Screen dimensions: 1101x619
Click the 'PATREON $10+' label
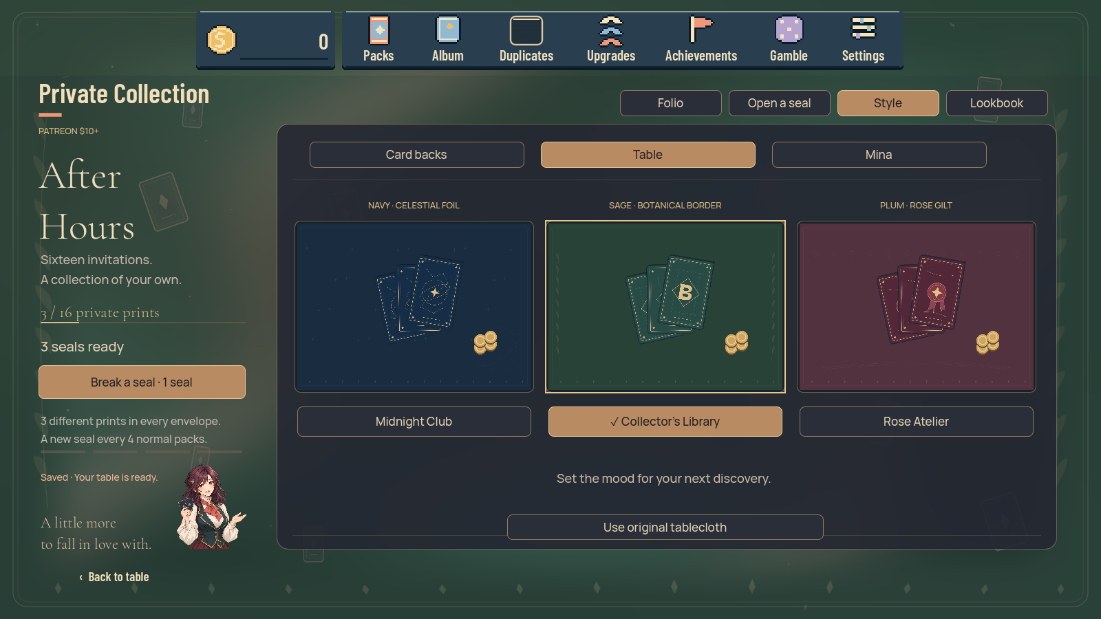tap(69, 131)
